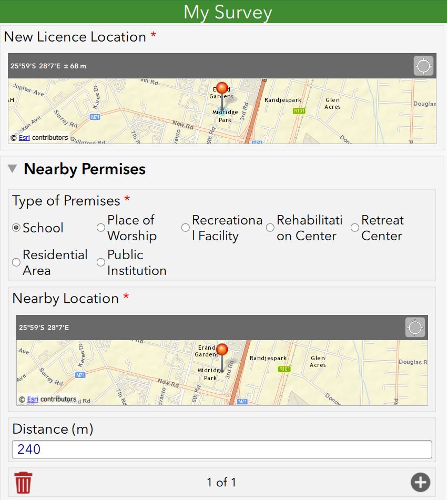Click the red pin on Nearby Location map

point(222,350)
